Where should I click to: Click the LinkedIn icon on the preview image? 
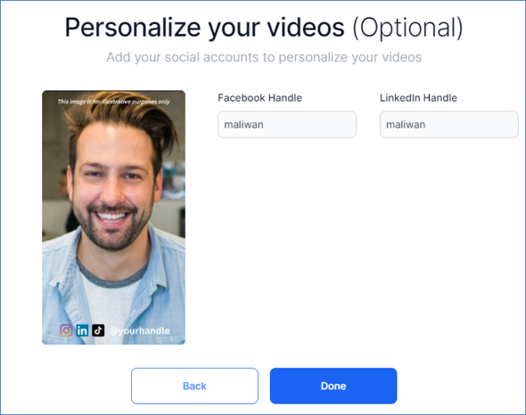click(82, 330)
